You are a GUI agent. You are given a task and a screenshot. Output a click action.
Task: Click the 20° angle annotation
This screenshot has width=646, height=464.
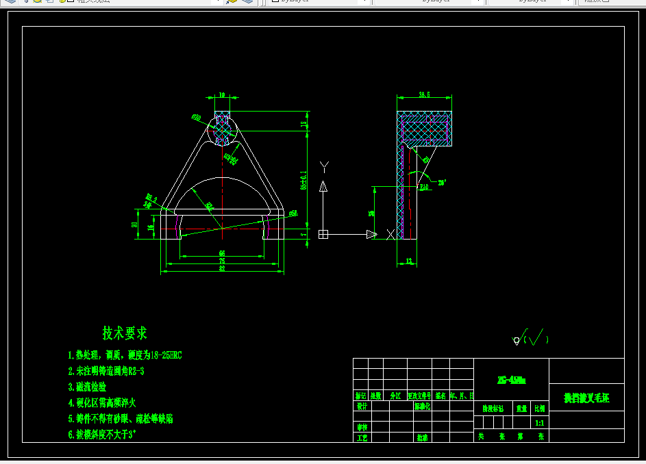pos(442,183)
